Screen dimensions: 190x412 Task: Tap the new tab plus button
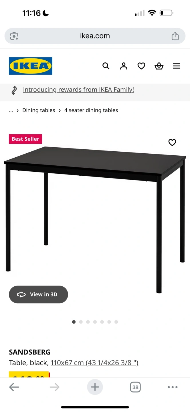[x=95, y=387]
